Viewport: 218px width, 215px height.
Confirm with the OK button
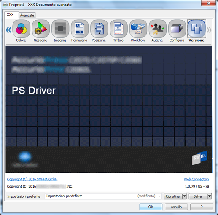151,207
